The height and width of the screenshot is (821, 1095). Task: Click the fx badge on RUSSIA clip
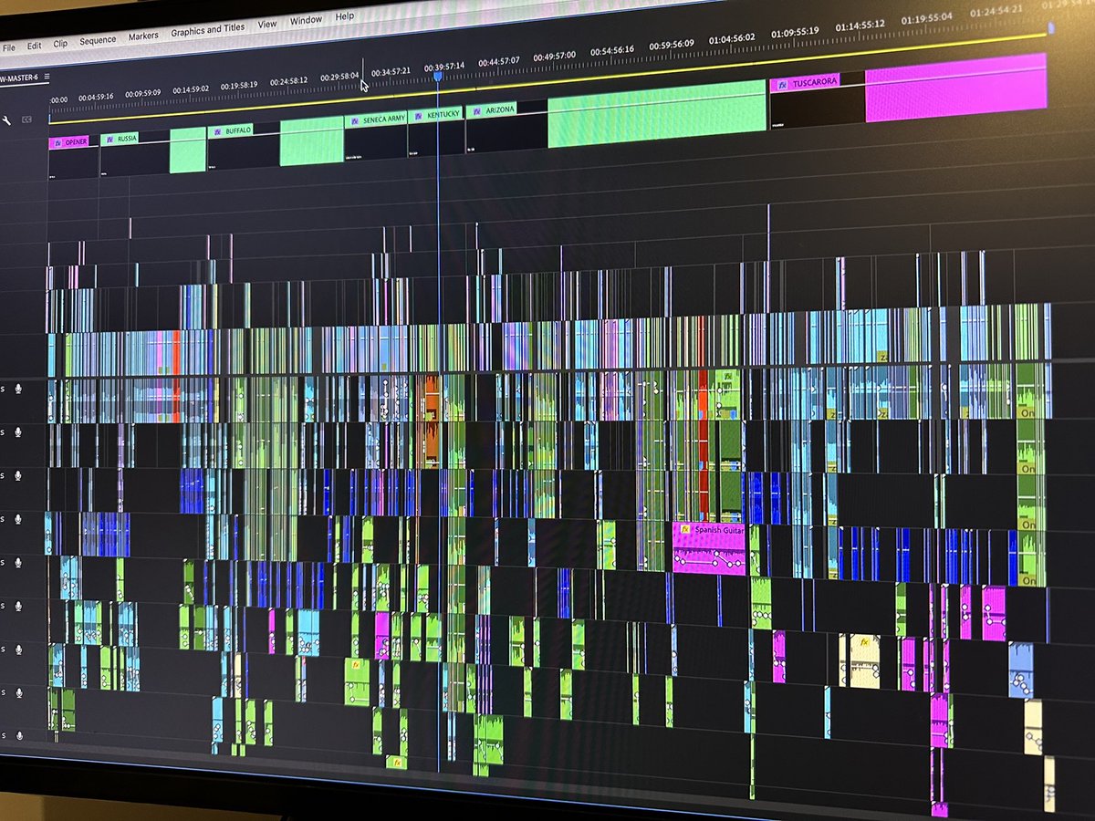[109, 140]
